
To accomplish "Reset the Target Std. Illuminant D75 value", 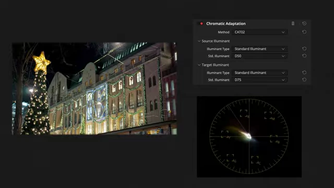I will tap(304, 80).
